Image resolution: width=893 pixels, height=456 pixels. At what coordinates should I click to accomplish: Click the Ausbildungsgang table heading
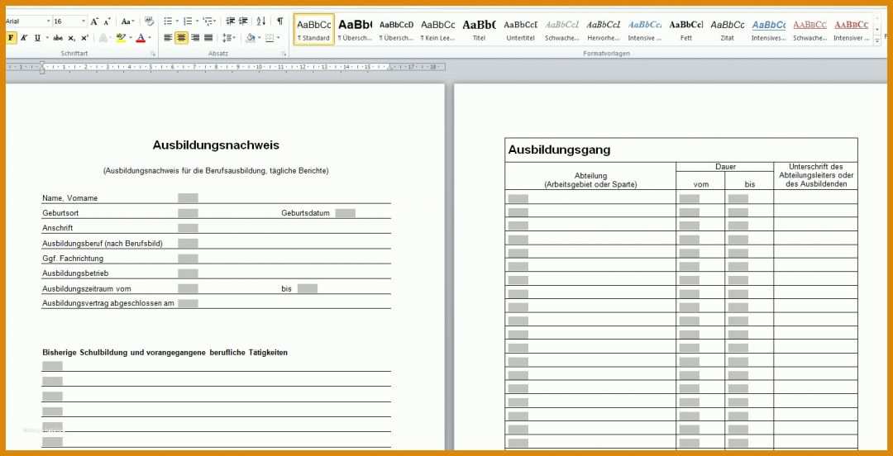coord(559,150)
